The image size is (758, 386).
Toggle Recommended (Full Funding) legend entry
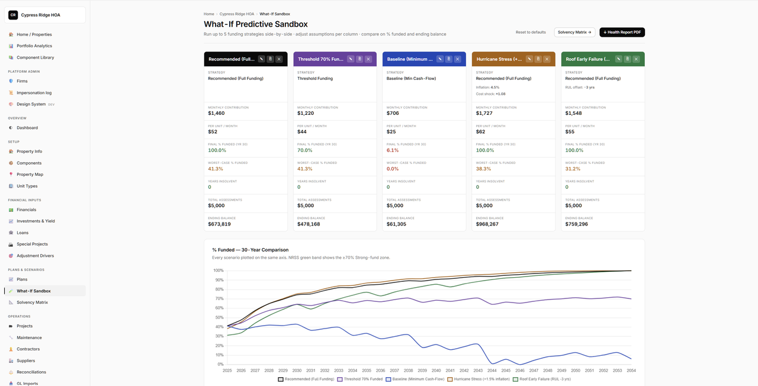(306, 379)
